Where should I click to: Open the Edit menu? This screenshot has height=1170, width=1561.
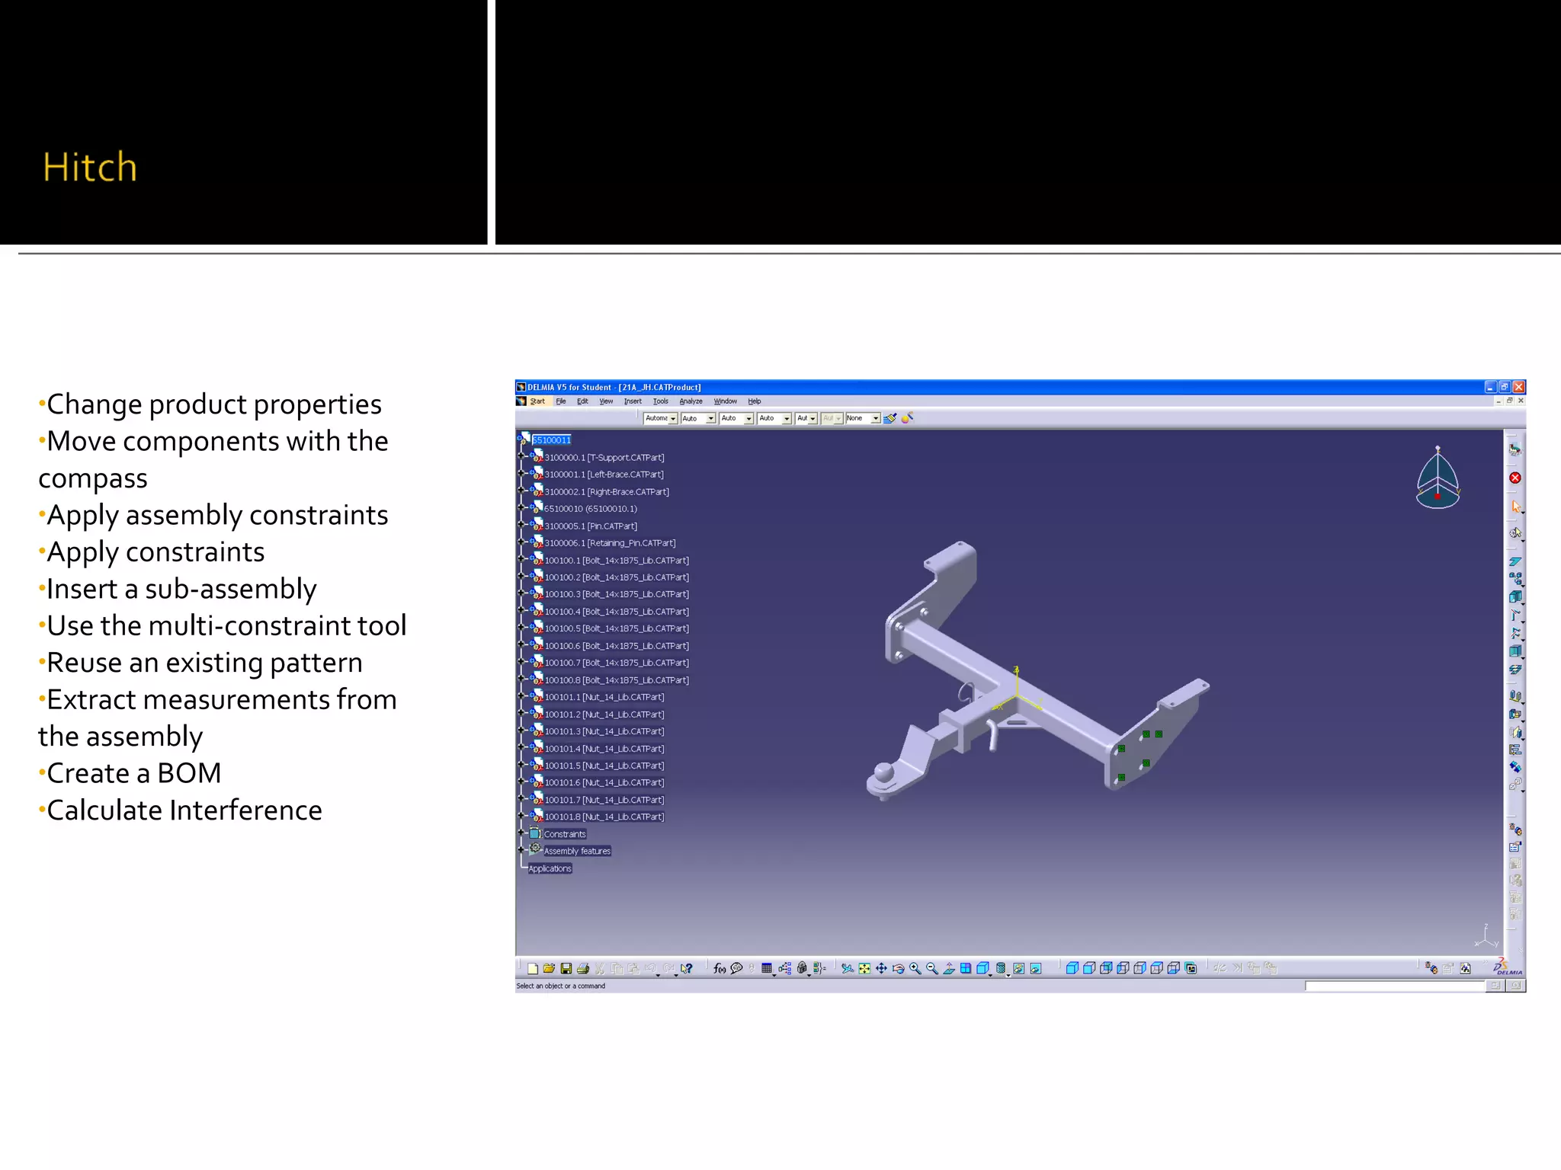tap(582, 401)
